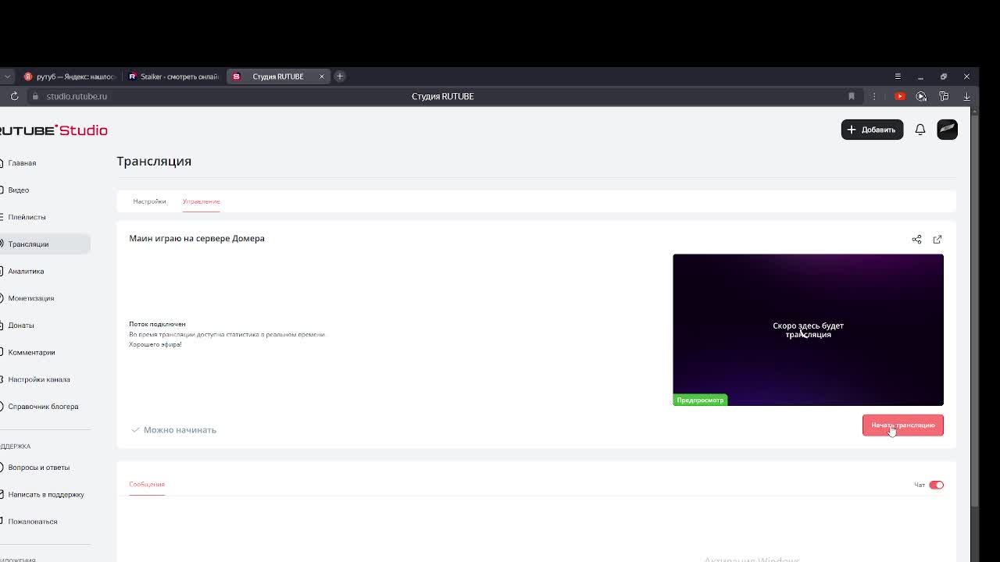The image size is (1000, 562).
Task: Click the green Предпросмотр badge
Action: (700, 400)
